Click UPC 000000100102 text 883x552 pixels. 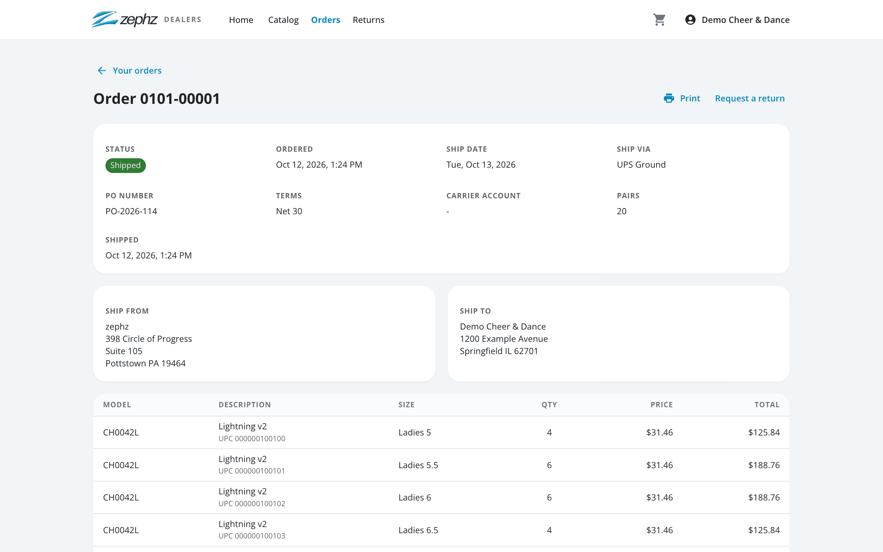(252, 503)
